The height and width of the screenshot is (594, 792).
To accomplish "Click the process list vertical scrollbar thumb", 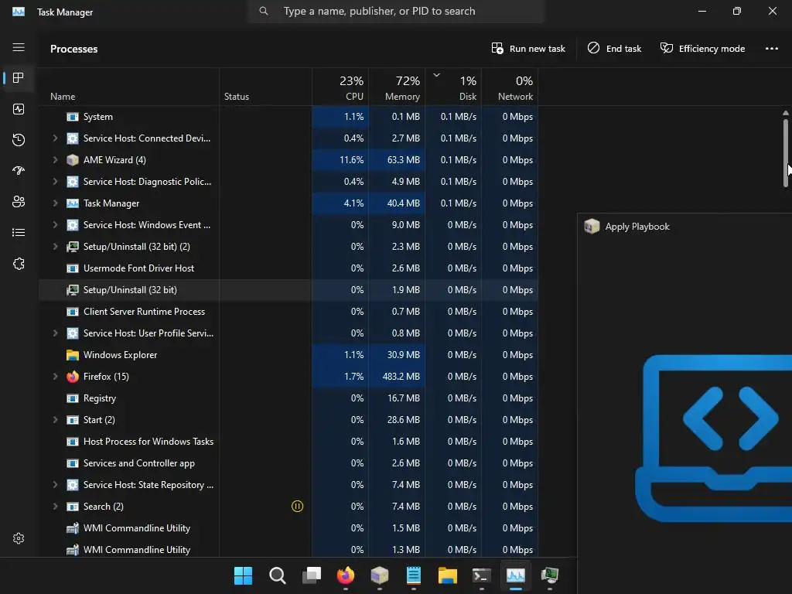I will pos(786,153).
